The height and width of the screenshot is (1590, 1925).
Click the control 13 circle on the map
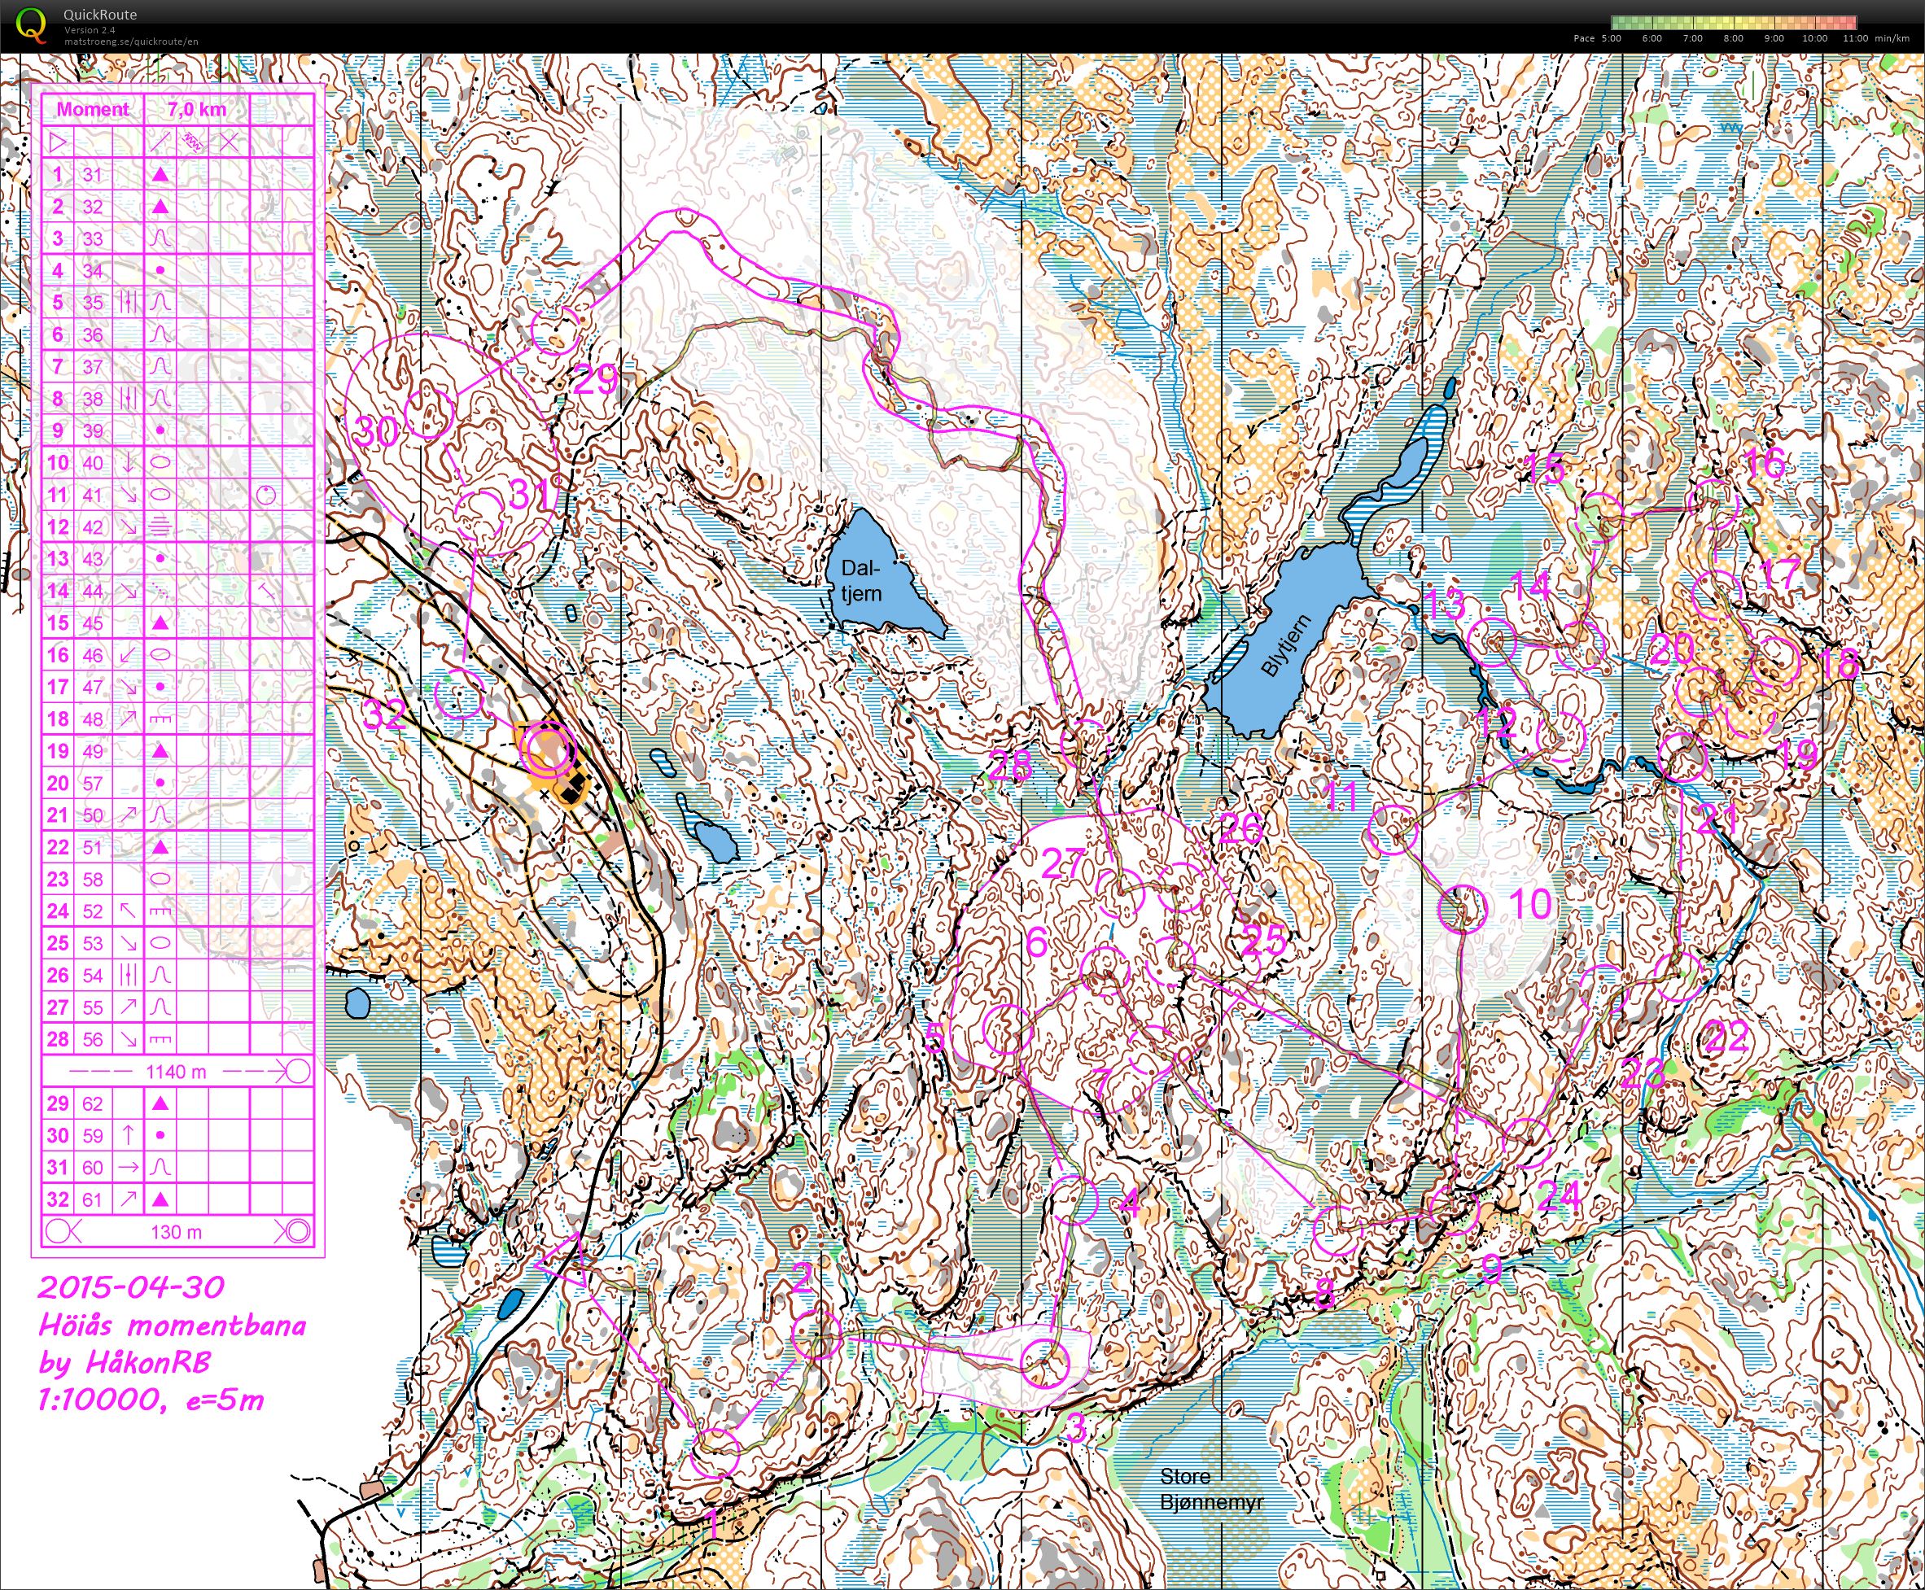1492,642
